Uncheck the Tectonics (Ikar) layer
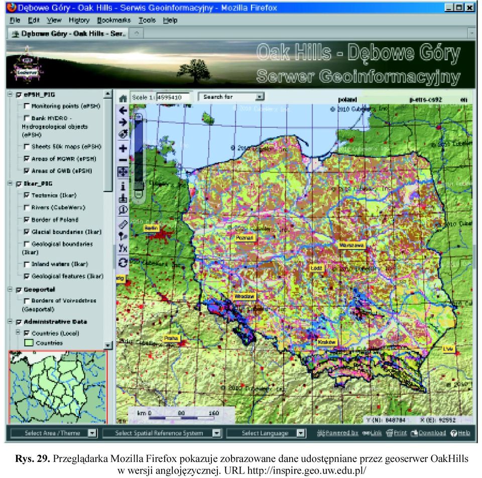 point(27,196)
